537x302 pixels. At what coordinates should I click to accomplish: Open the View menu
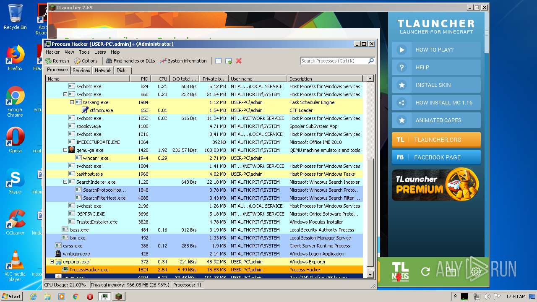69,52
